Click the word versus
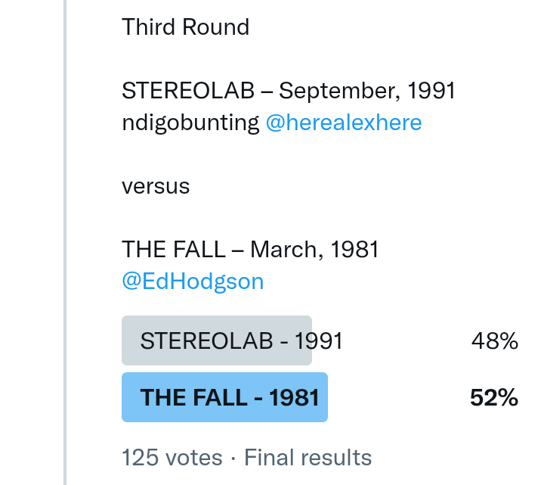 coord(156,186)
